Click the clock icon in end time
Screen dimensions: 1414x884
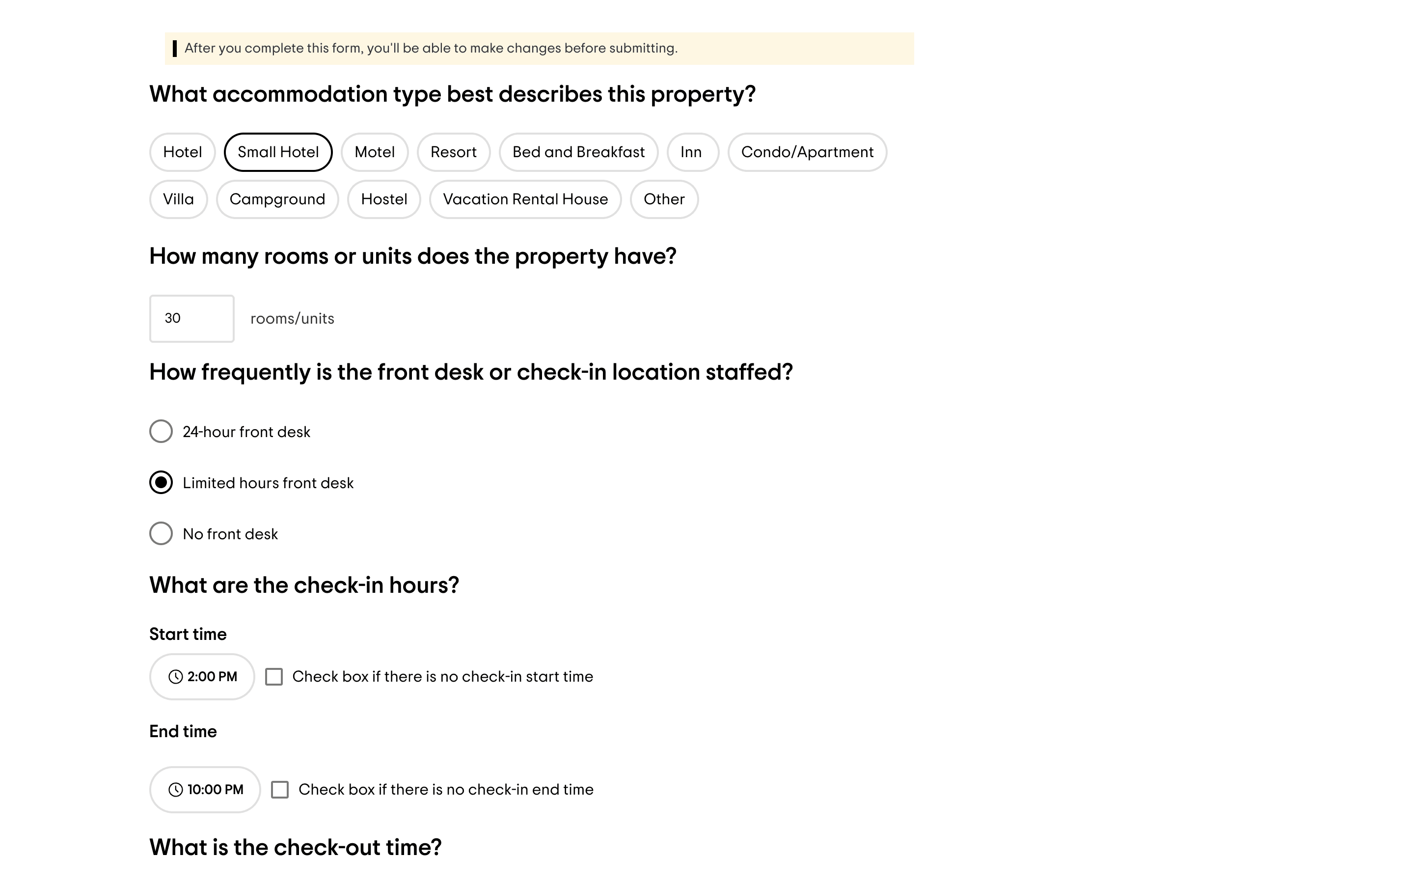tap(175, 789)
